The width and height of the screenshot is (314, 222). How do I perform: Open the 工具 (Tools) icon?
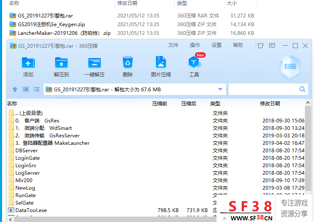click(194, 62)
